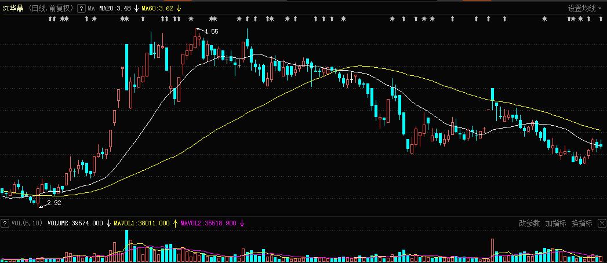Click the help icon beside the MA label
Image resolution: width=607 pixels, height=263 pixels.
(81, 9)
